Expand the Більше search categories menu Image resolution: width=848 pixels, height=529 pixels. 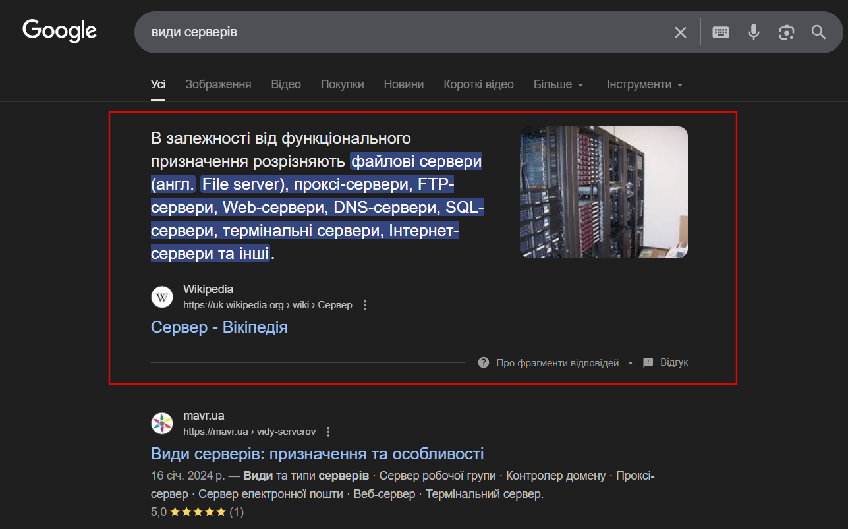(558, 84)
